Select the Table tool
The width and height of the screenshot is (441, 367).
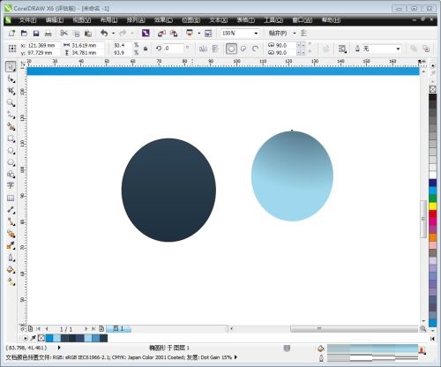(x=11, y=198)
